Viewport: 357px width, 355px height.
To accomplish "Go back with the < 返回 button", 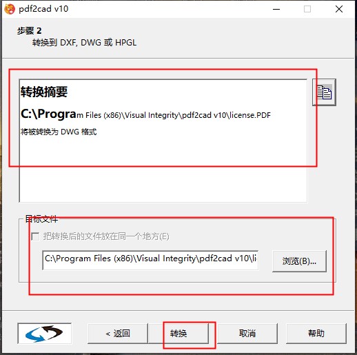I will (x=118, y=334).
